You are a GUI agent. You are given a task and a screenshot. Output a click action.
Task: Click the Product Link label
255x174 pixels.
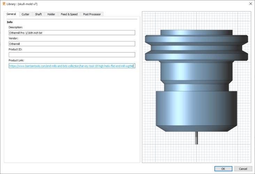[x=16, y=61]
